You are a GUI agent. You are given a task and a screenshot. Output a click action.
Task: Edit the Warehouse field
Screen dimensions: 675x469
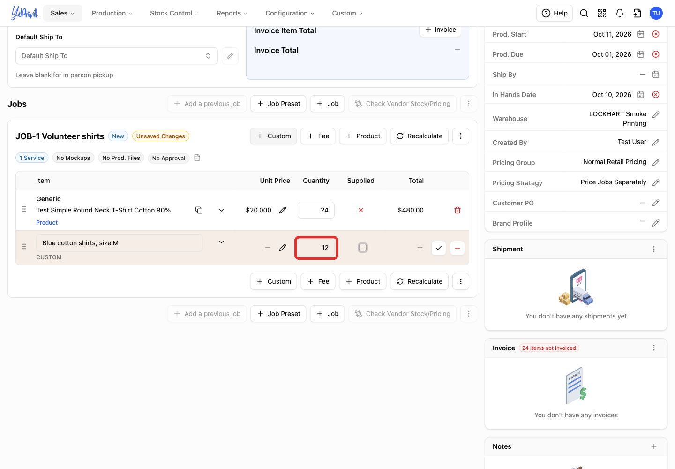656,114
